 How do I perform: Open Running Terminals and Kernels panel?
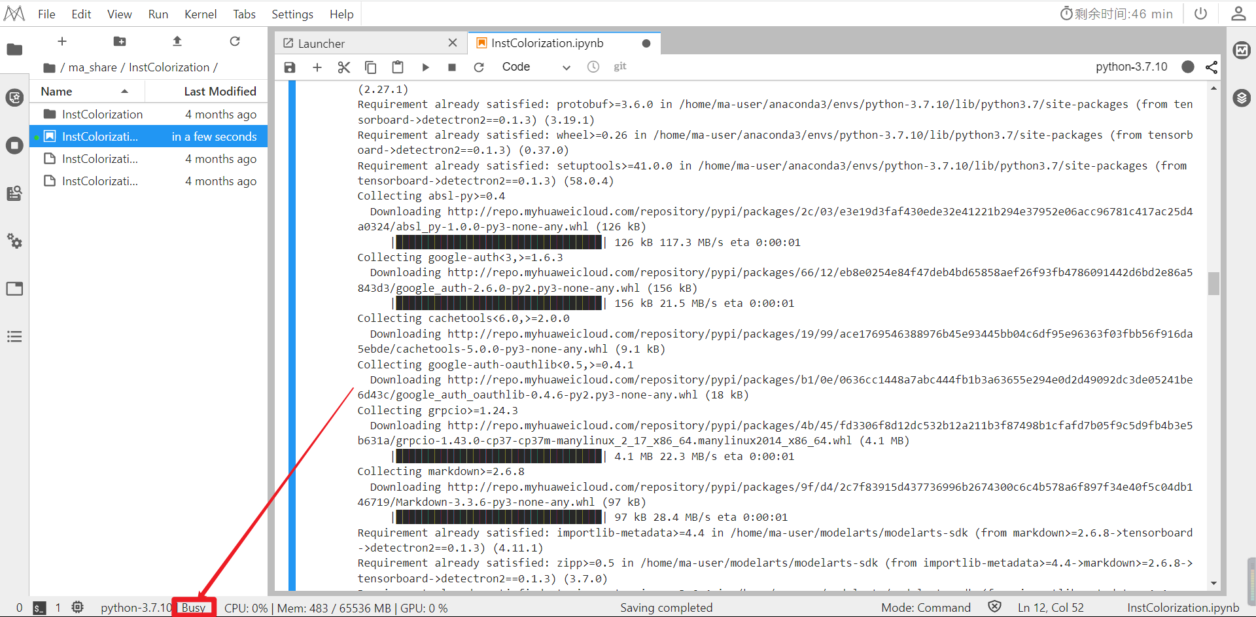point(14,145)
